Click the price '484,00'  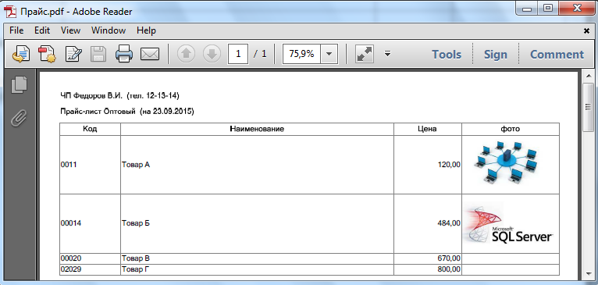coord(449,223)
